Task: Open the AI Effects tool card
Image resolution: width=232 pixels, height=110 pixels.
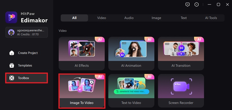Action: [82, 54]
